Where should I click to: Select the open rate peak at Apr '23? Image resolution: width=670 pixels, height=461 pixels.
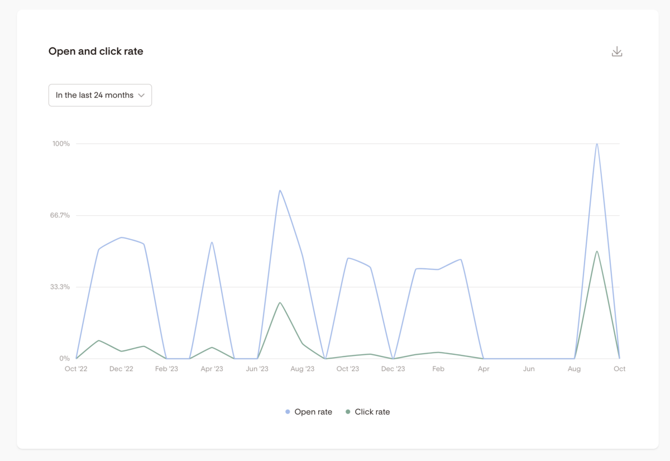tap(212, 243)
